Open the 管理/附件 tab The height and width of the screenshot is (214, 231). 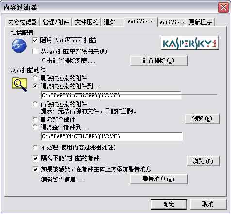[x=56, y=22]
